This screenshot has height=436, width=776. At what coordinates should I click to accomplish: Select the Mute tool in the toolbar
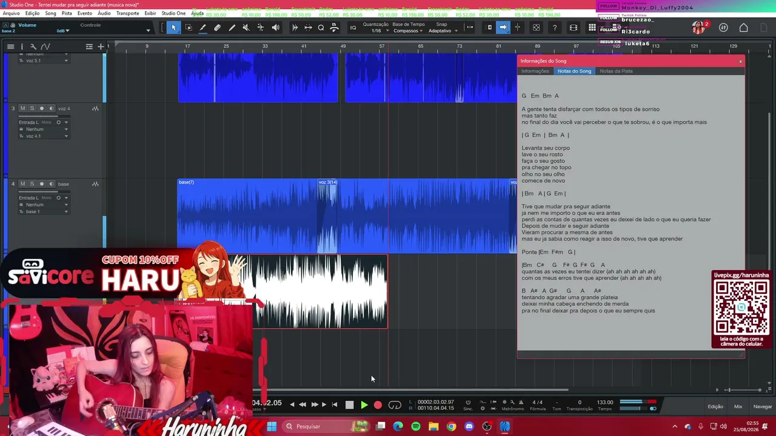coord(246,27)
